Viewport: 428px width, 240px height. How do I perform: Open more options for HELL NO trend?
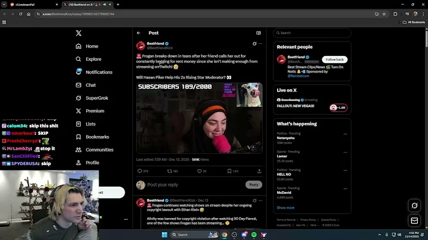[345, 170]
